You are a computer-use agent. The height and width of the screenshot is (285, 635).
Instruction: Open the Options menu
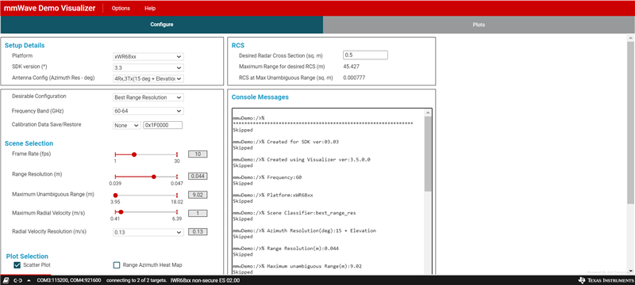[x=121, y=8]
